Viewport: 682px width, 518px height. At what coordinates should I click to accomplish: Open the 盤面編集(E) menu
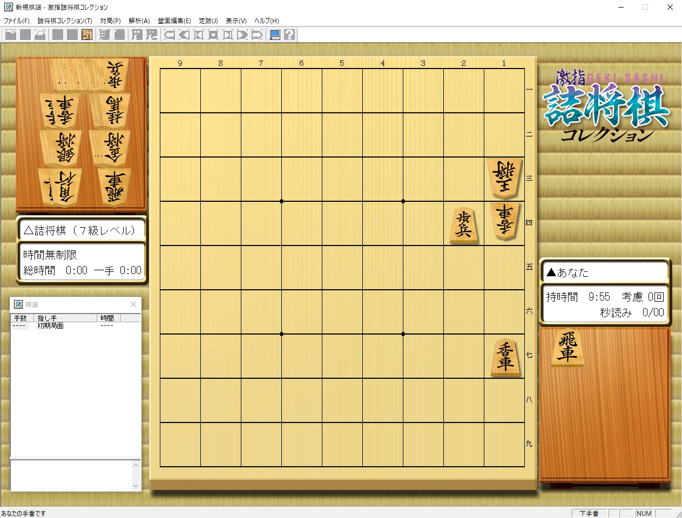coord(174,21)
